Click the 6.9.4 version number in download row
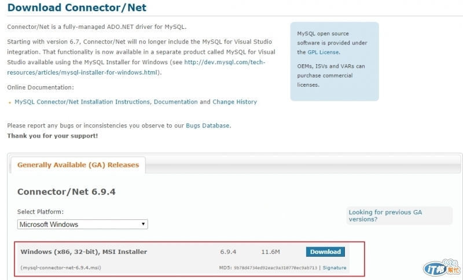Viewport: 463px width, 280px height. point(228,252)
